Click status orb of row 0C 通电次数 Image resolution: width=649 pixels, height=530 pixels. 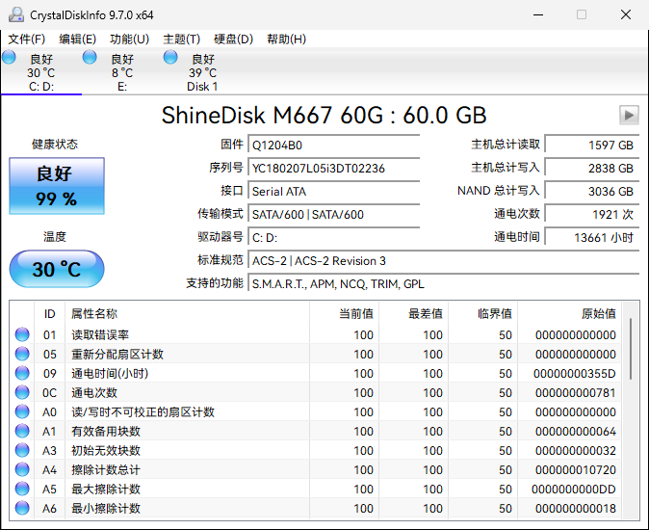(x=22, y=392)
